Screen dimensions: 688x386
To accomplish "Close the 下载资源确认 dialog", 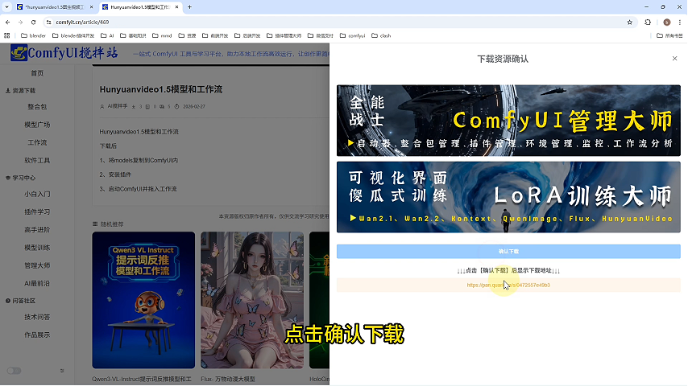I will (x=674, y=58).
